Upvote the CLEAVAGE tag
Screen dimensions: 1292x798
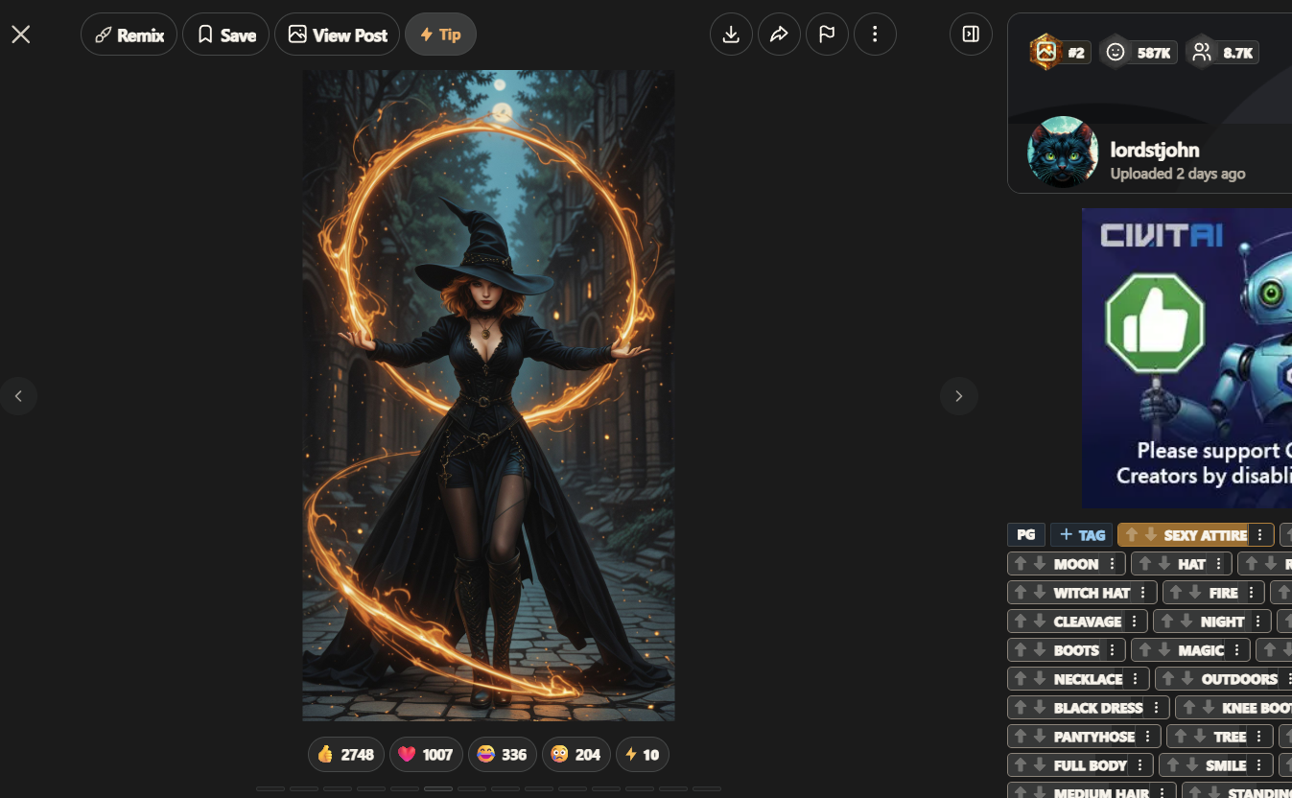pyautogui.click(x=1022, y=622)
